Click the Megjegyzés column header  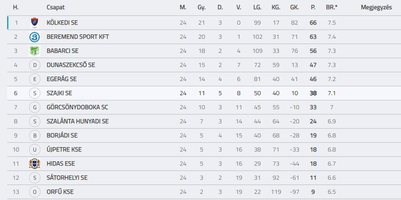(x=376, y=7)
